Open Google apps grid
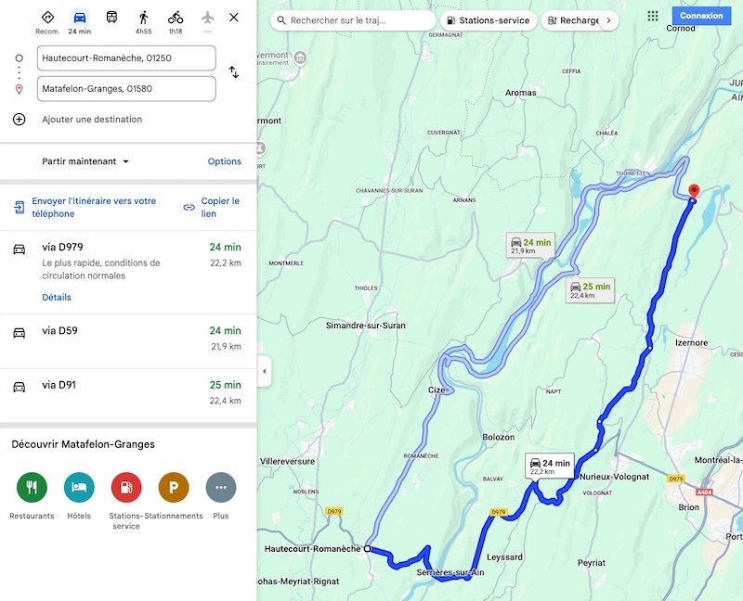 [x=653, y=16]
